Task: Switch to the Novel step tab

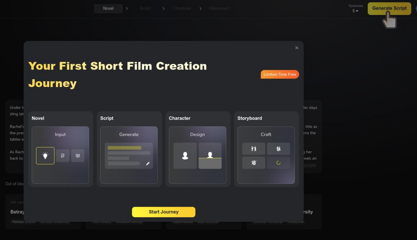Action: point(108,8)
